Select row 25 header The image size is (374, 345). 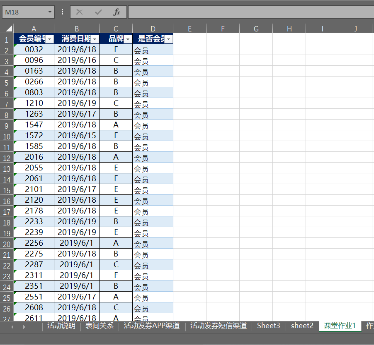(7, 298)
